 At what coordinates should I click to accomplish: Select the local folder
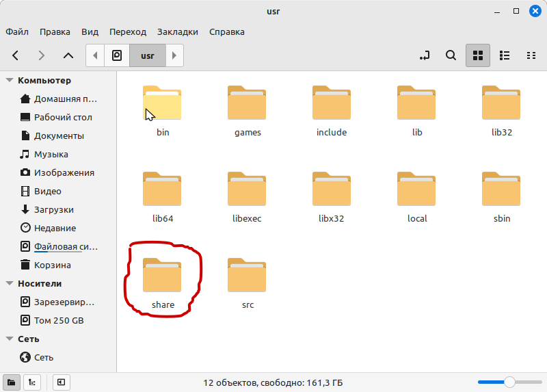coord(416,197)
